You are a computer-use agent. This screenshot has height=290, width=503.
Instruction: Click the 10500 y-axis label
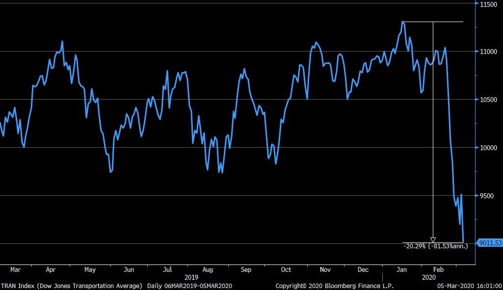click(488, 100)
